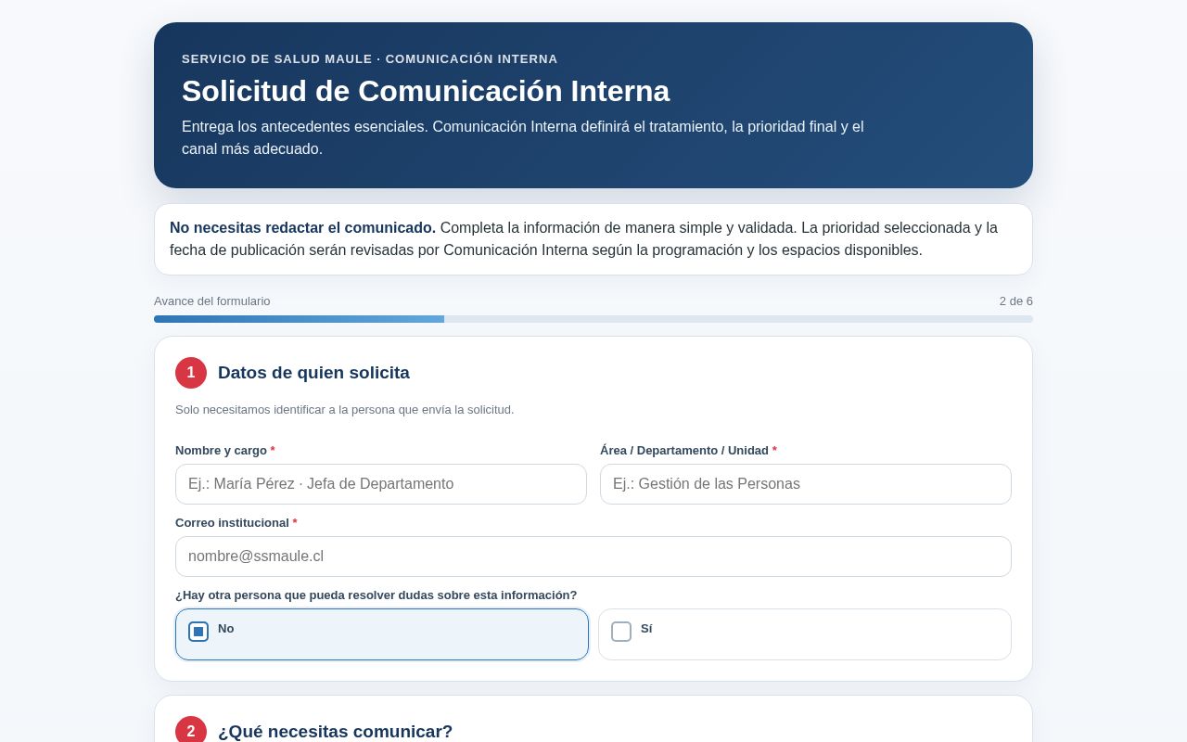1187x742 pixels.
Task: Select the "No" option for other contact
Action: click(x=382, y=634)
